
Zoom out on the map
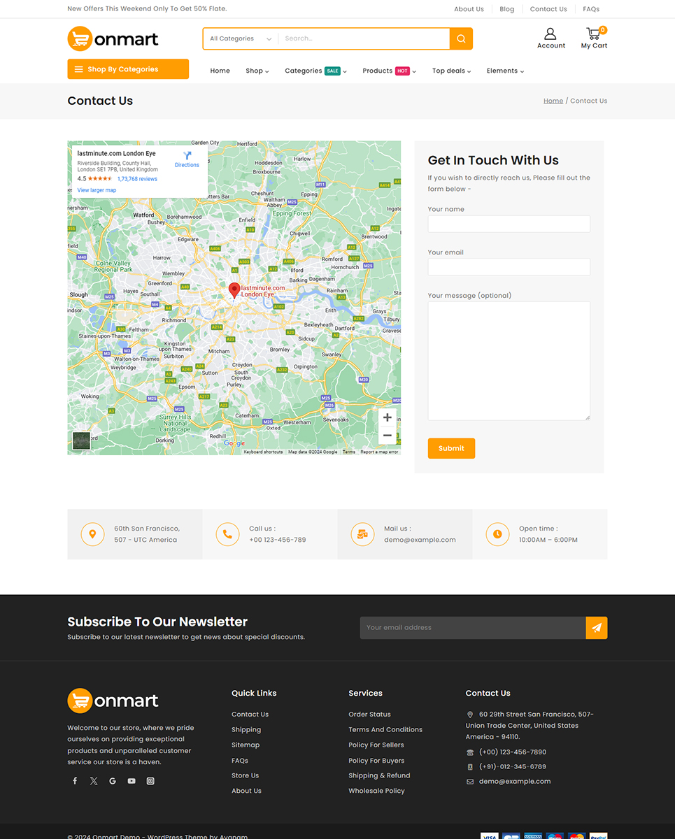coord(387,436)
